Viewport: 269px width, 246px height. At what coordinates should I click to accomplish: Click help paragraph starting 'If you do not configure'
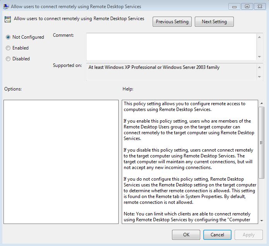pyautogui.click(x=190, y=191)
